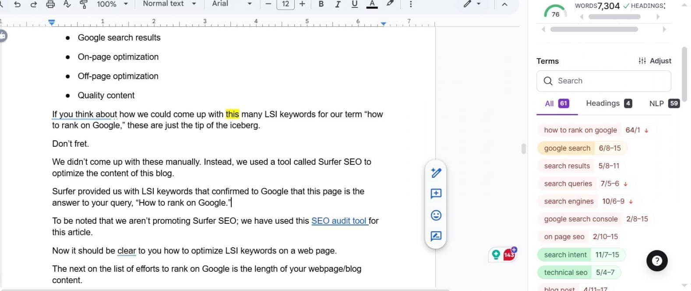Open the zoom level 100% dropdown
691x291 pixels.
pos(112,4)
